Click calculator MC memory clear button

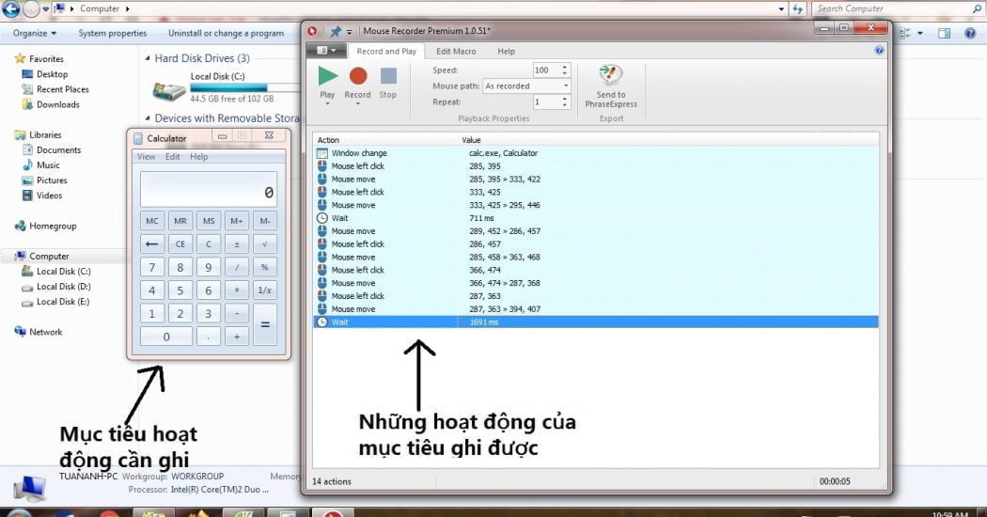click(x=151, y=221)
